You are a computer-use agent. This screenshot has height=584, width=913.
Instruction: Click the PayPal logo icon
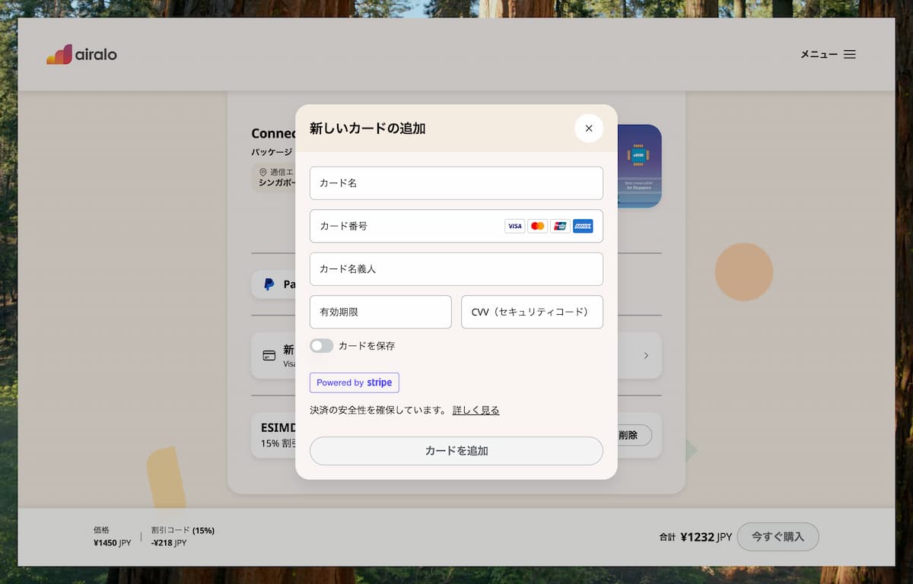point(269,284)
